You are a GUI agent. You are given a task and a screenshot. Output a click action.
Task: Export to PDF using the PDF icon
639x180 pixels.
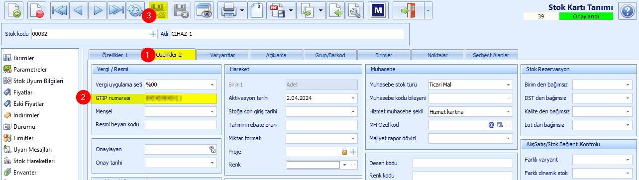pyautogui.click(x=275, y=10)
